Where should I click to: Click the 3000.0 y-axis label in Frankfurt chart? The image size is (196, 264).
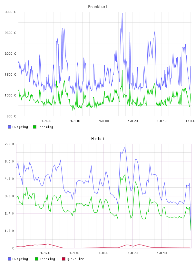(x=10, y=12)
